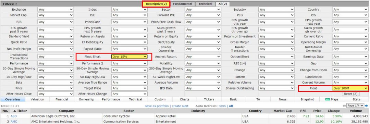Open the Snapshot view tab
The height and width of the screenshot is (124, 370).
pos(307,99)
